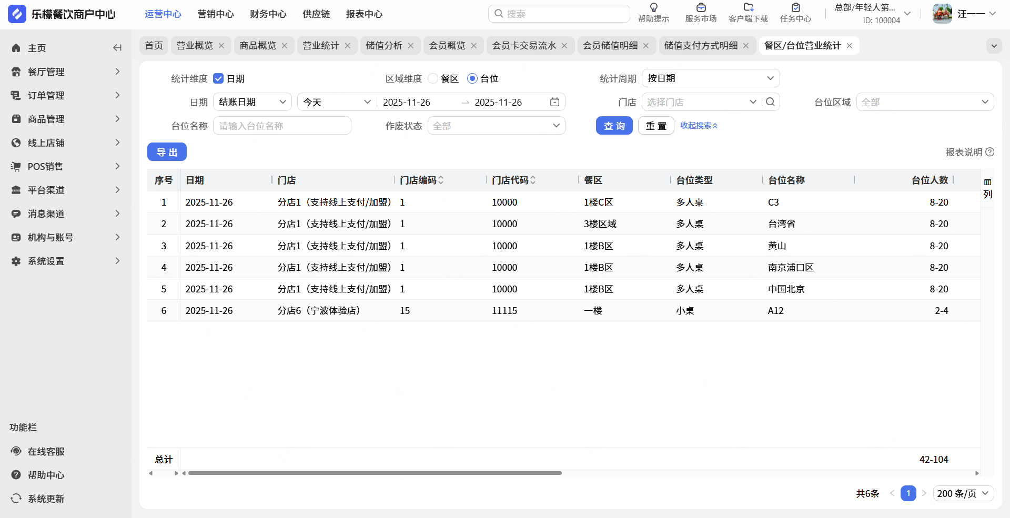Click the horizontal table scrollbar
The image size is (1010, 518).
[x=375, y=473]
